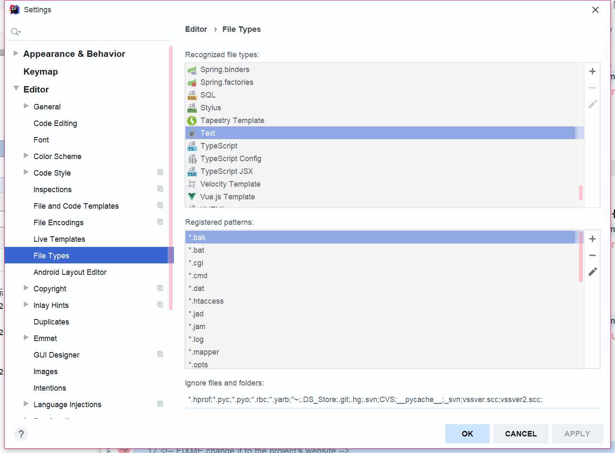This screenshot has width=615, height=453.
Task: Click the registered patterns scrollbar
Action: pos(581,257)
